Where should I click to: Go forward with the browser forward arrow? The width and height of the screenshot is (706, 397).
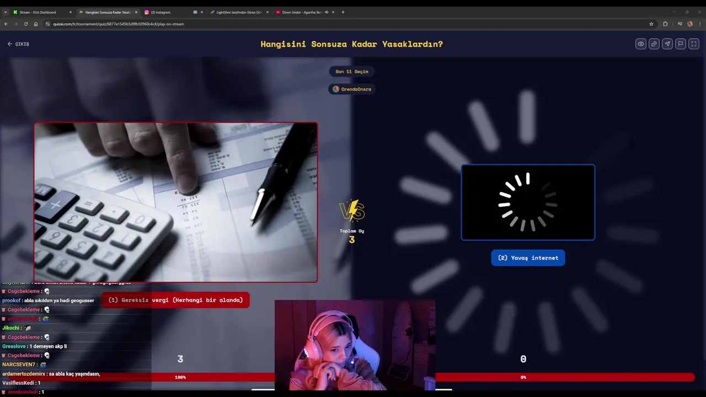pyautogui.click(x=16, y=24)
